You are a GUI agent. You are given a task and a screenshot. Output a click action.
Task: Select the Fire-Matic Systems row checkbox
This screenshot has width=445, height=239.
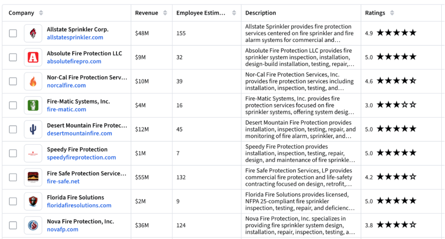[13, 105]
